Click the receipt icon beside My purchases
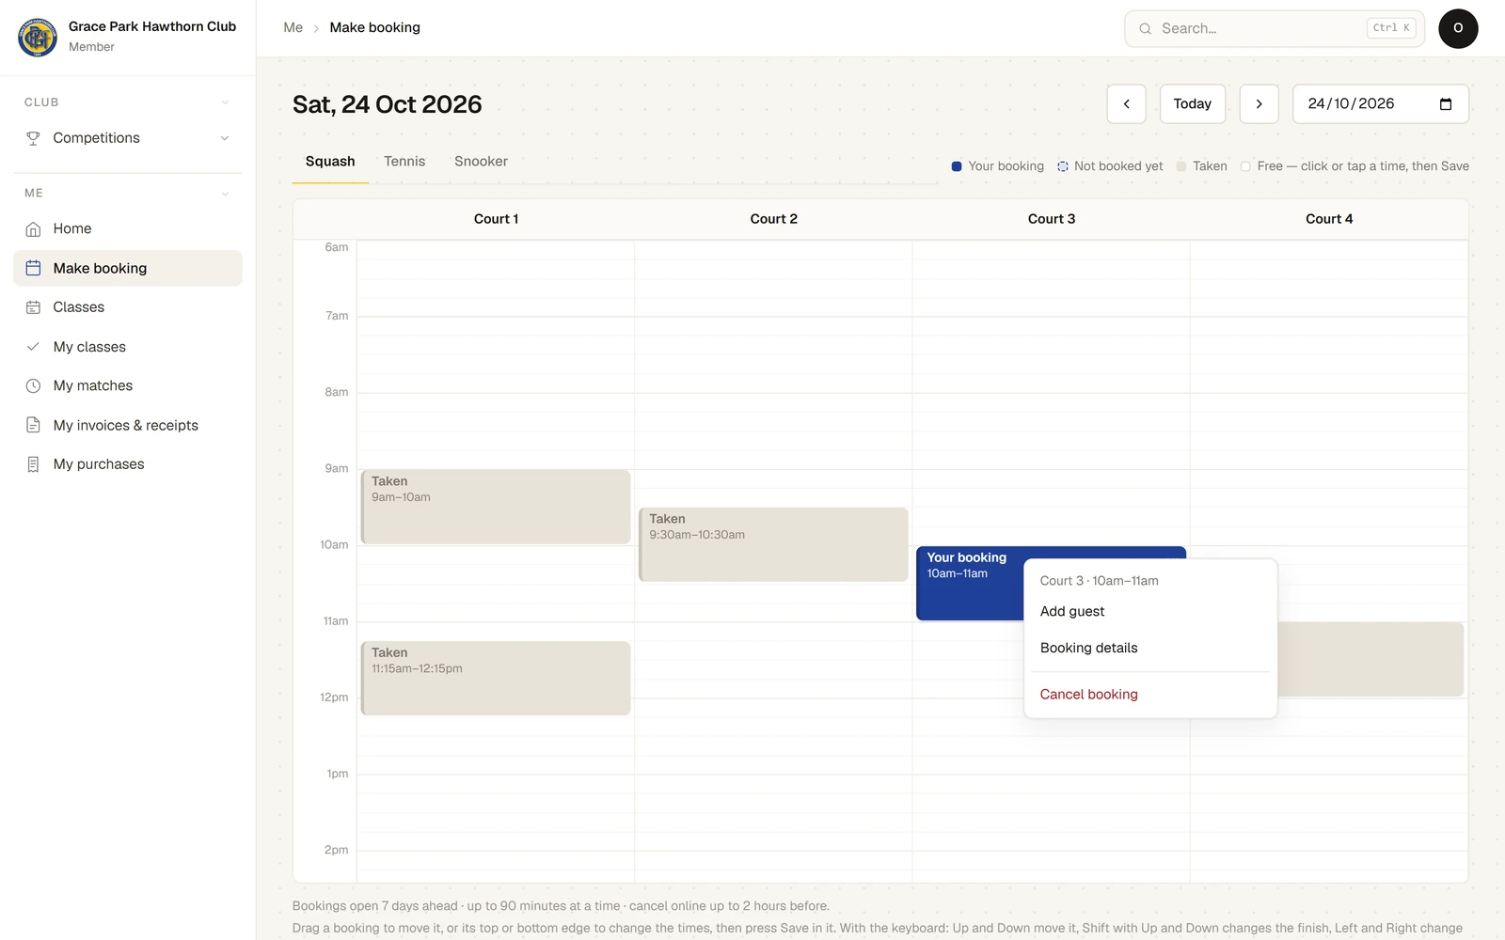This screenshot has width=1505, height=940. 33,464
